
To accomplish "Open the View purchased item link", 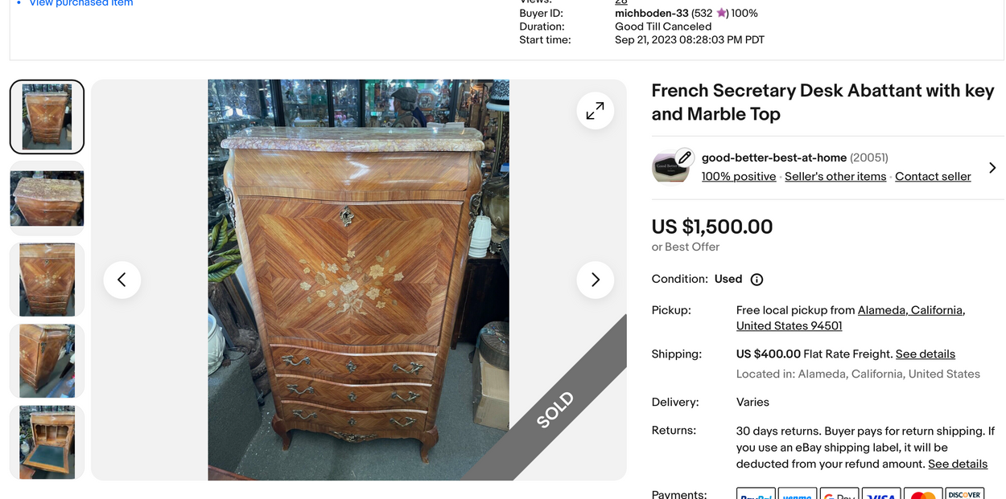I will 81,3.
